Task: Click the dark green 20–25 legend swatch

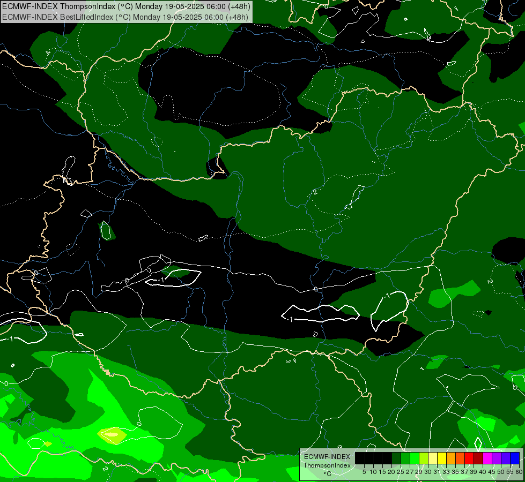Action: pyautogui.click(x=396, y=458)
